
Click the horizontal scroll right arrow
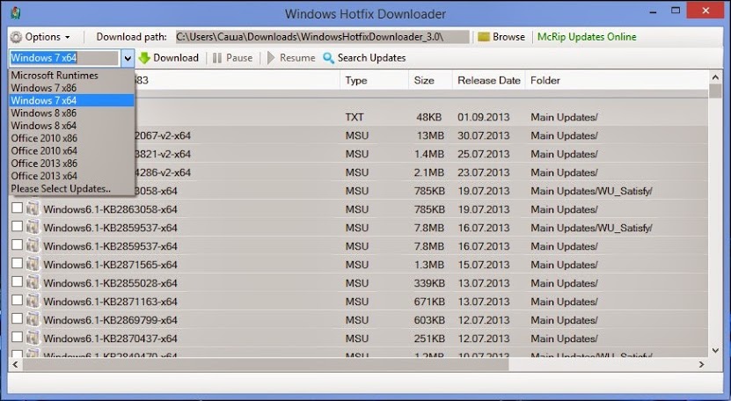(x=702, y=365)
